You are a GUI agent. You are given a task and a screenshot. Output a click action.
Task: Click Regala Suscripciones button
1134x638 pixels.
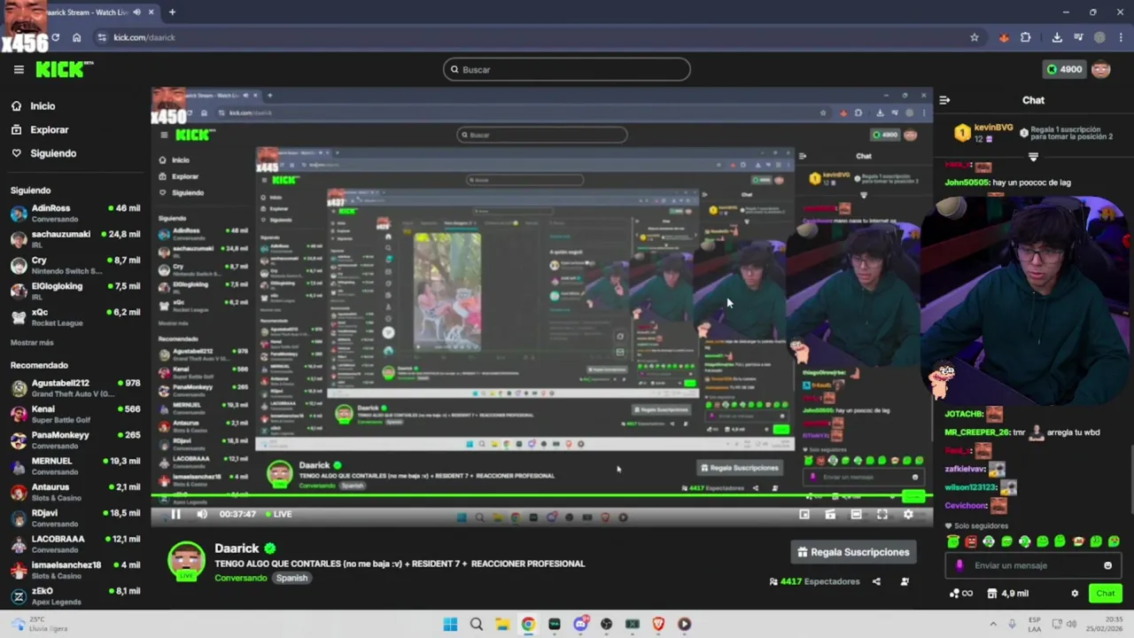853,552
